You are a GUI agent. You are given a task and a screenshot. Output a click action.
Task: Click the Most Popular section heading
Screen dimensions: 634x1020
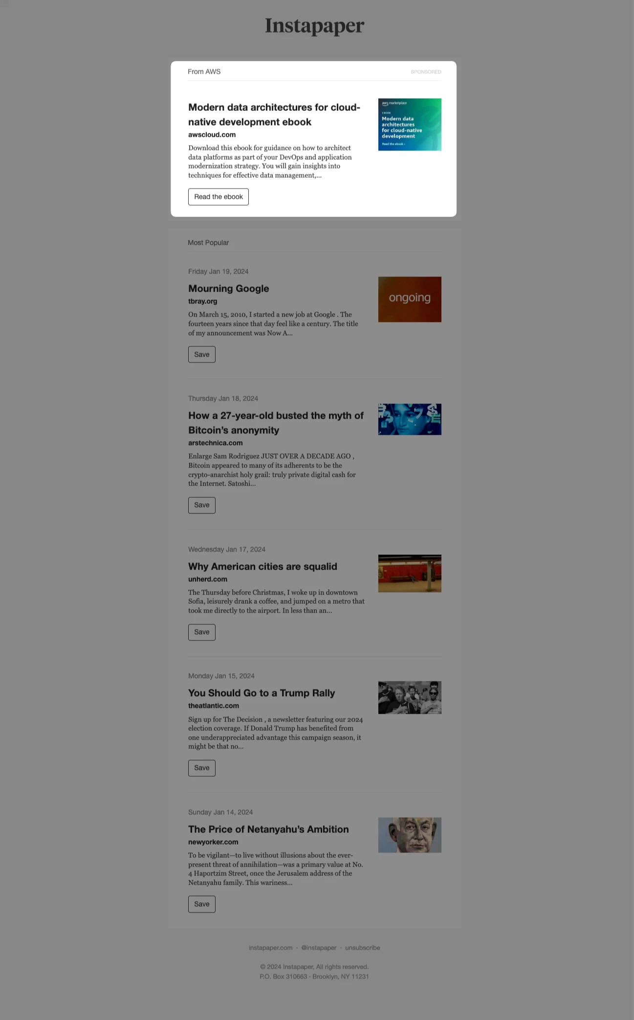208,242
